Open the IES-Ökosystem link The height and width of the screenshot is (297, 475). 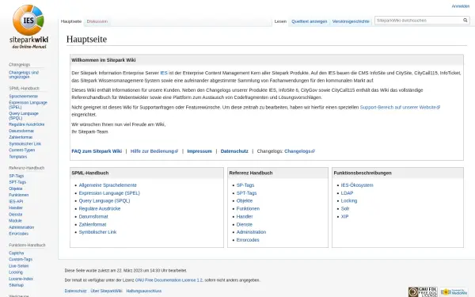tap(357, 185)
